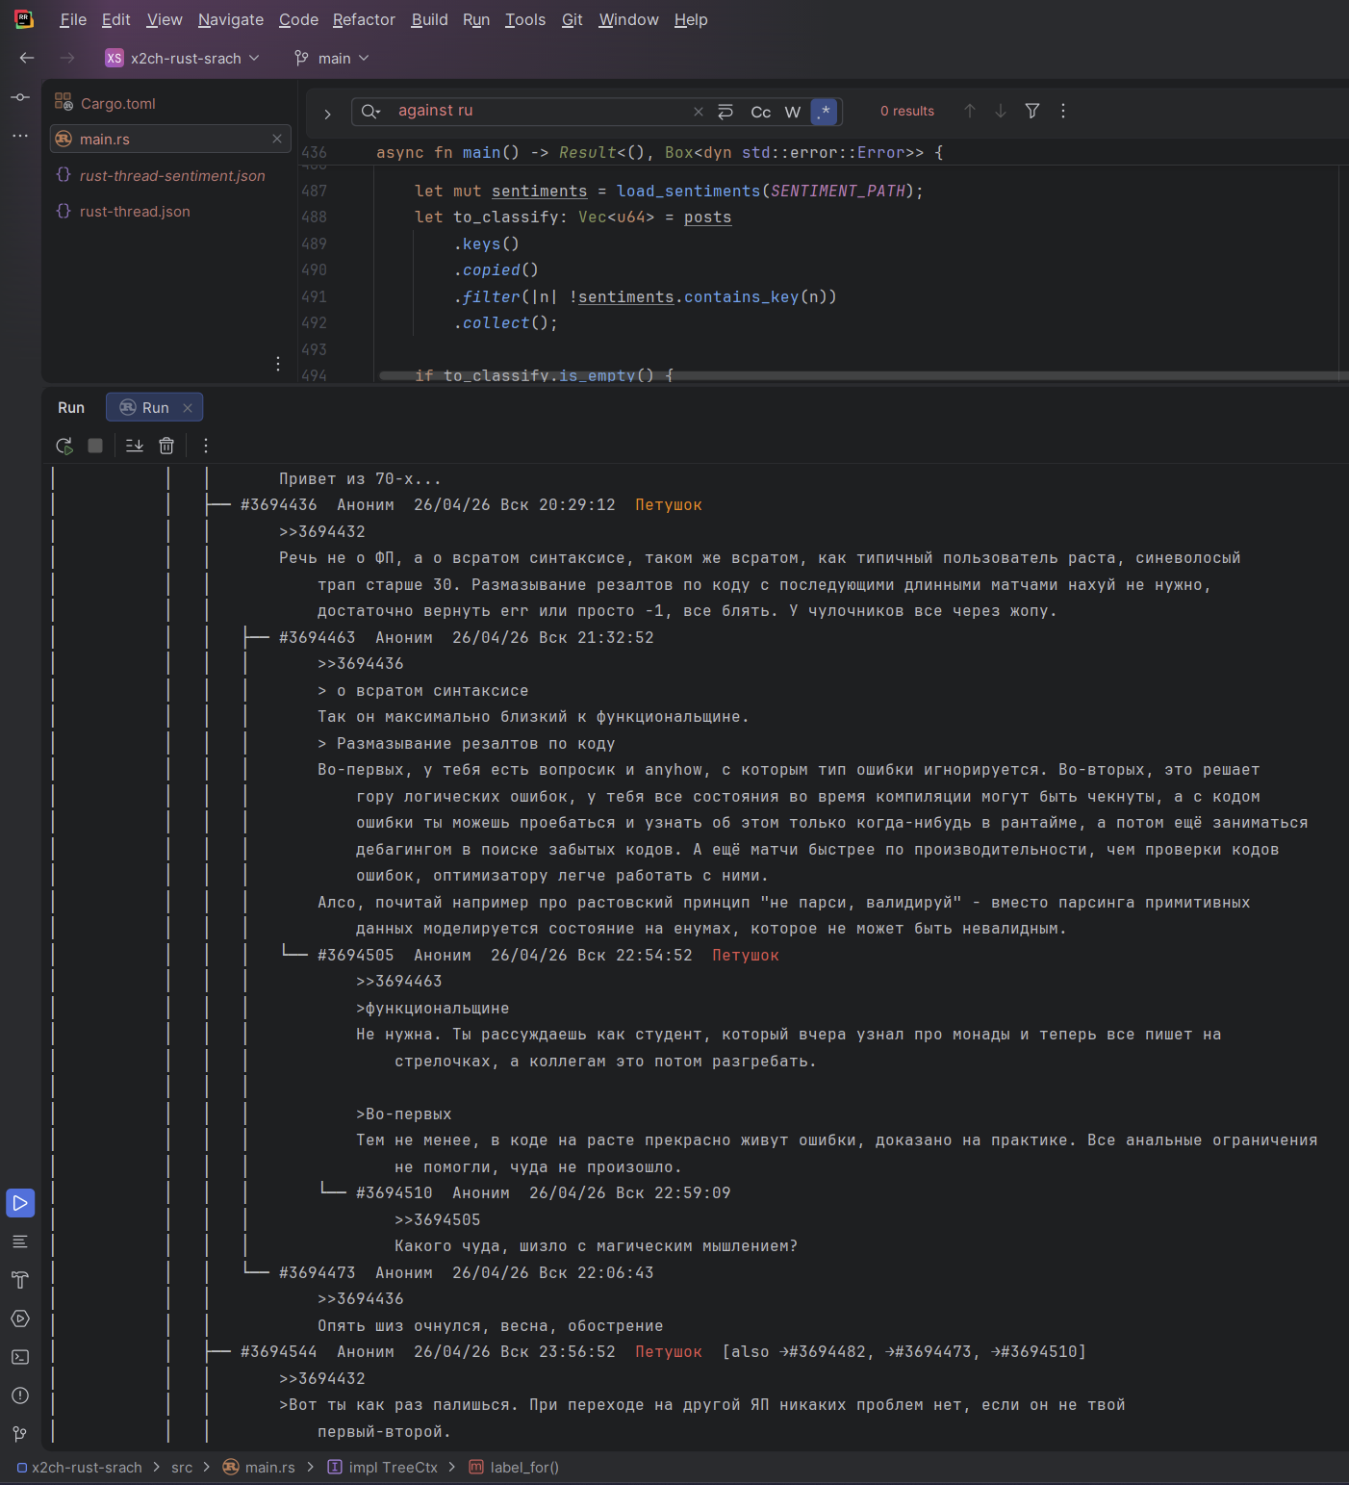
Task: Open more Run toolbar options
Action: 206,446
